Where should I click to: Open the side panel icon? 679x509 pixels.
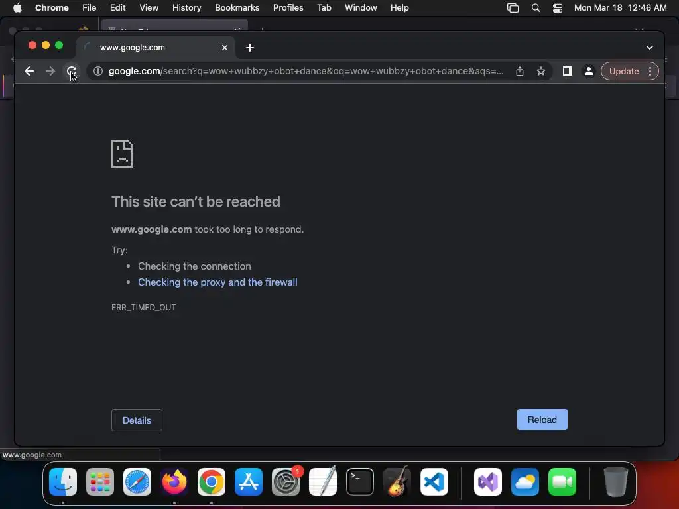pyautogui.click(x=568, y=71)
